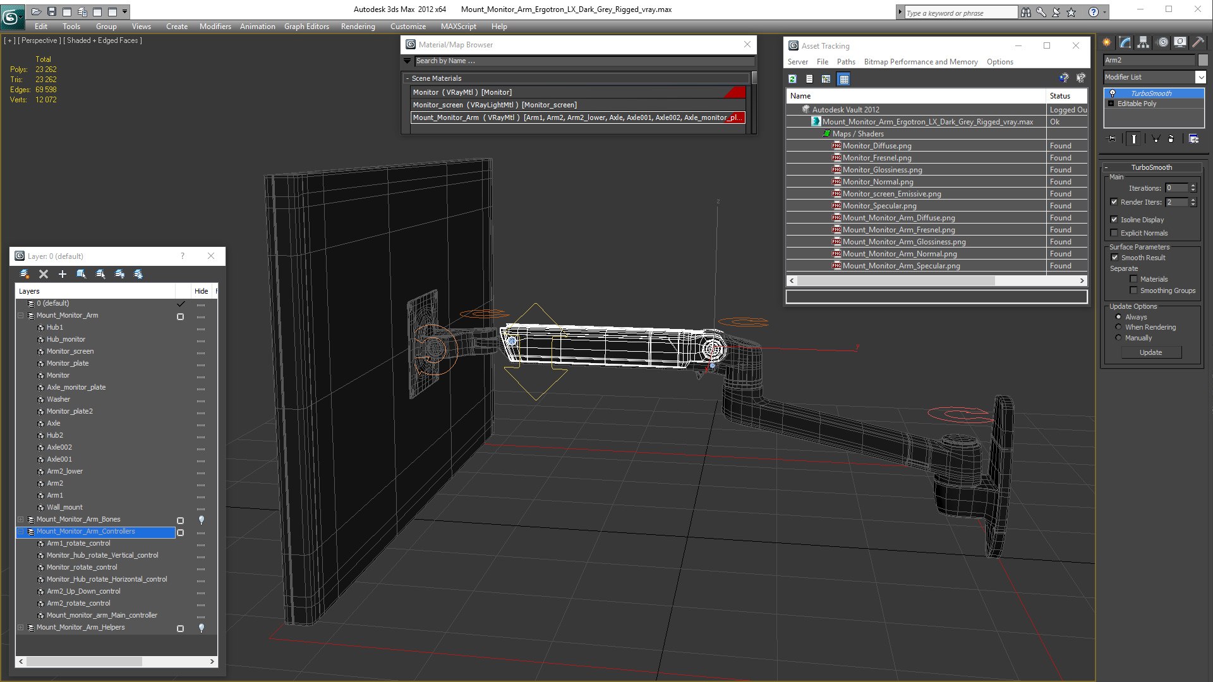The height and width of the screenshot is (682, 1213).
Task: Click Configure Modifier Sets icon
Action: point(1194,139)
